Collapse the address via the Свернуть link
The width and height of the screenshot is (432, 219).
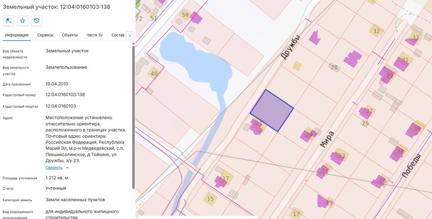[x=54, y=168]
